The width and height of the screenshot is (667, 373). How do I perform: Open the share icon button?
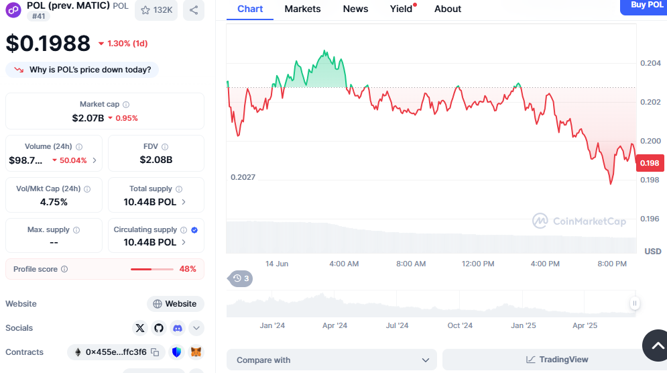point(194,10)
